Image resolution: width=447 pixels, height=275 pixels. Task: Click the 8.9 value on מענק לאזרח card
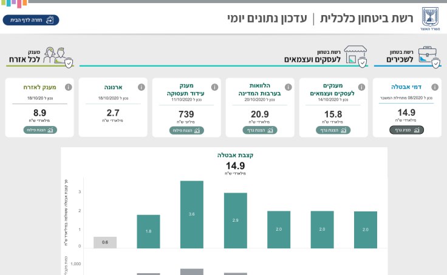tap(39, 113)
